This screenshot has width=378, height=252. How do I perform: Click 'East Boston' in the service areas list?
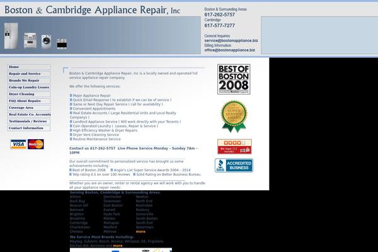(113, 205)
